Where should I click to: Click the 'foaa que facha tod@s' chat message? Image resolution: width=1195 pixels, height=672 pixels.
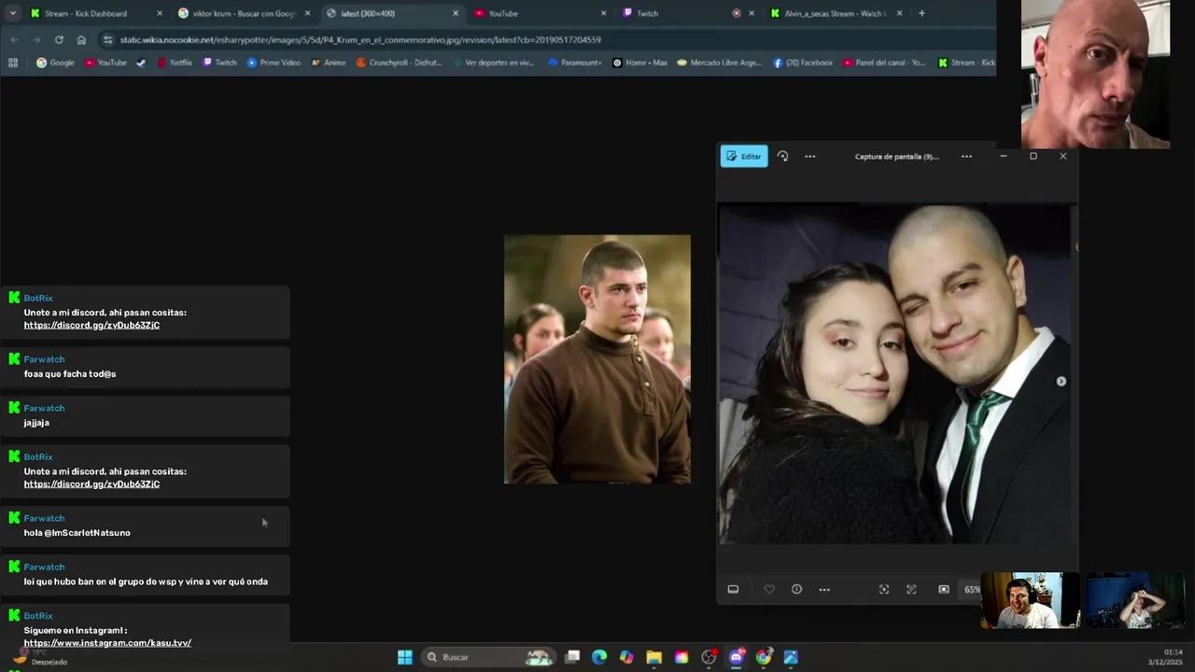point(70,373)
